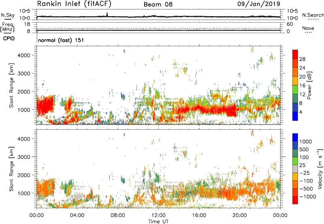Click the "Time UT" axis title
This screenshot has width=324, height=224.
coord(158,221)
